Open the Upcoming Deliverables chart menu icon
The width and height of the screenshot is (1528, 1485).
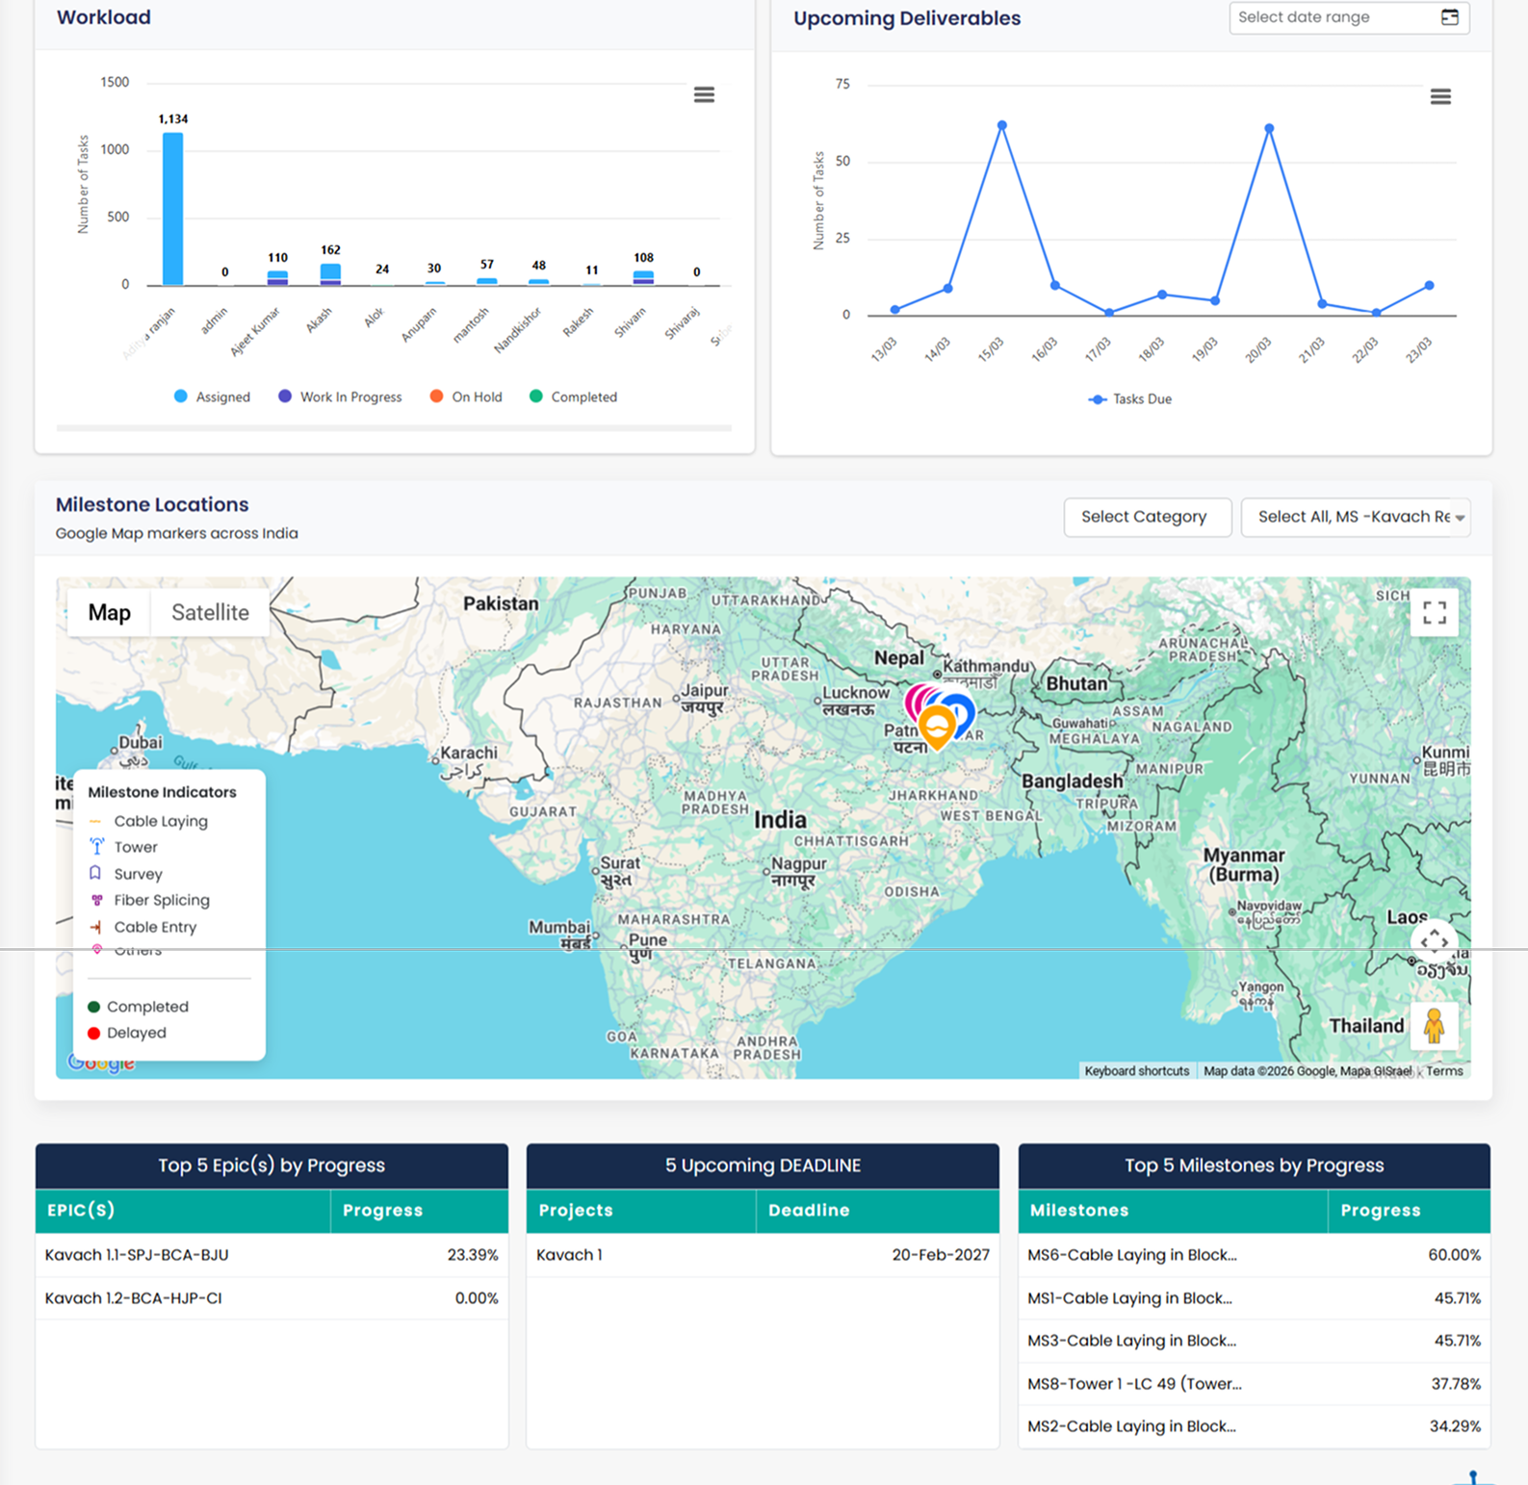click(x=1439, y=96)
